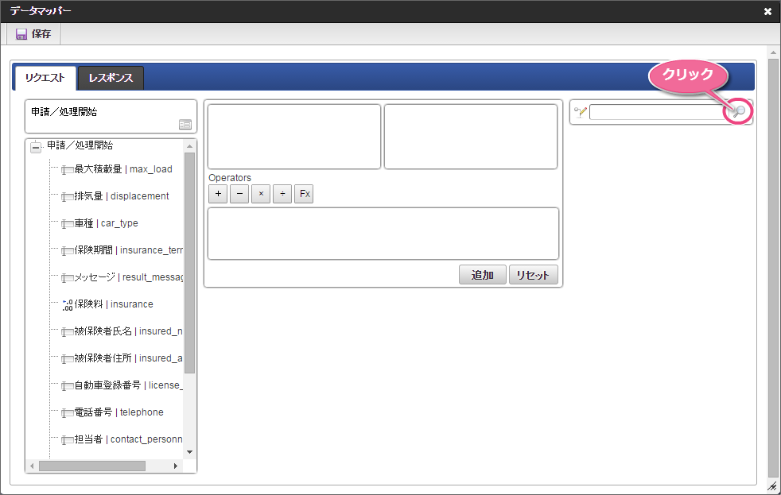
Task: Select 最大積載量 | max_load tree item
Action: (x=123, y=169)
